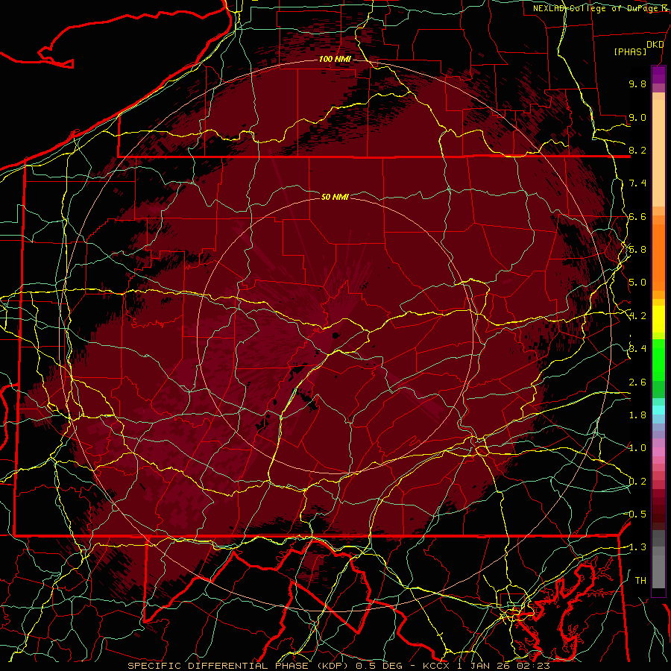Screen dimensions: 671x671
Task: Click the [PHAS] legend unit label
Action: point(630,51)
